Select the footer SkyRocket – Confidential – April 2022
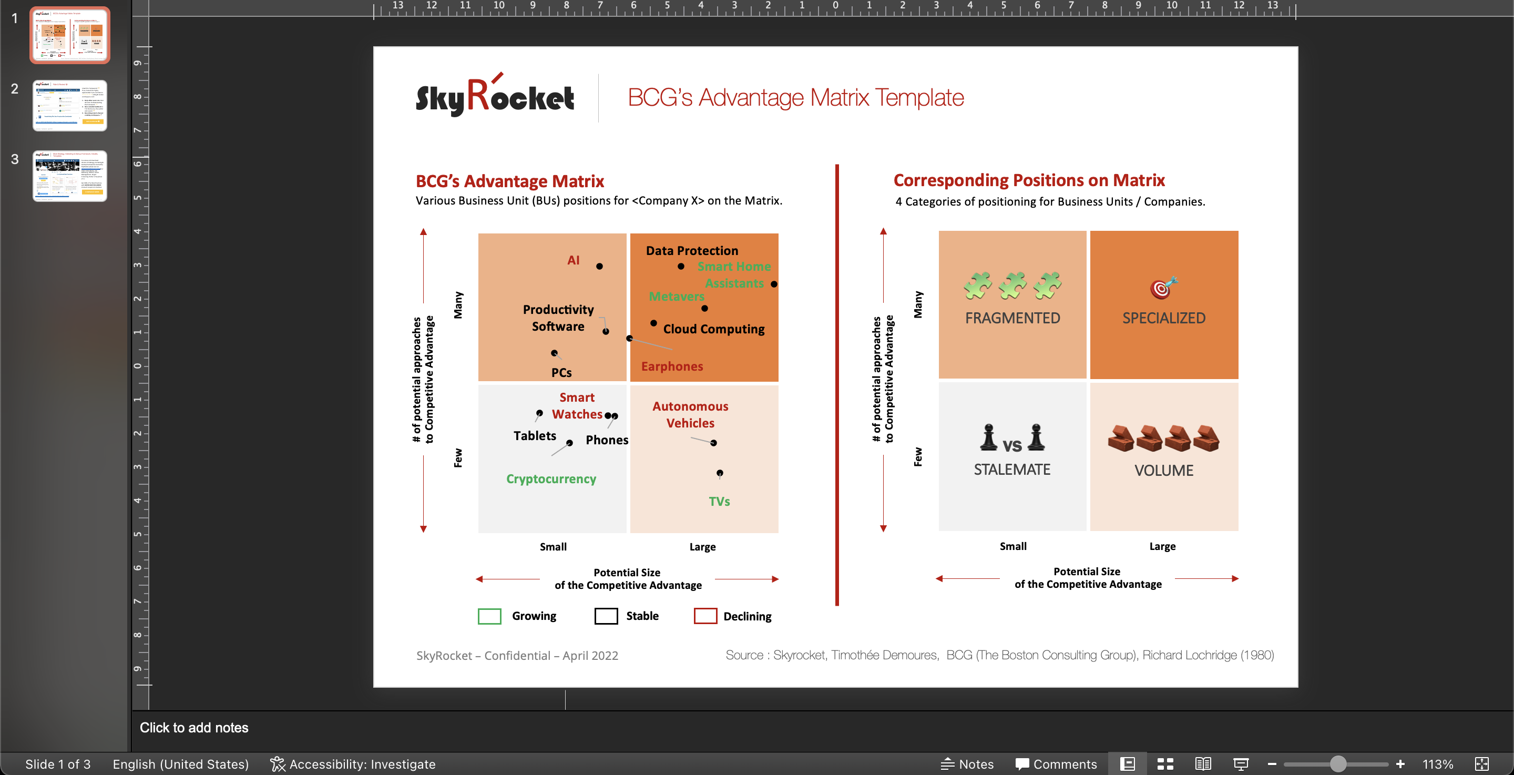 (x=517, y=656)
